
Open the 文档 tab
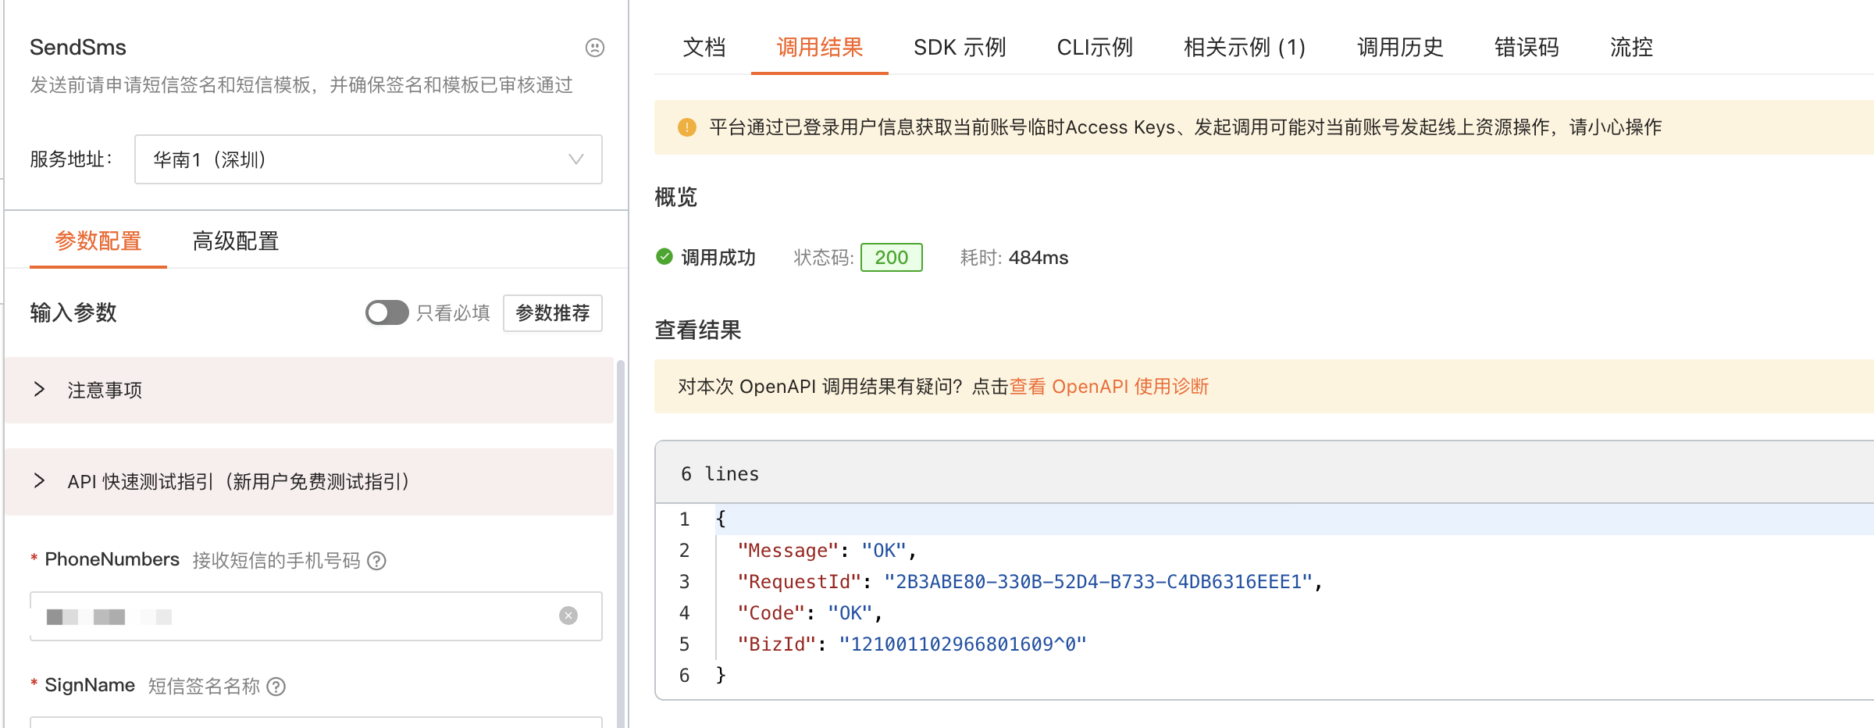coord(704,48)
